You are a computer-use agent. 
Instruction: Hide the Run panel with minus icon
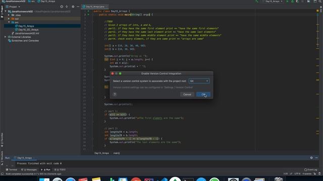(316, 158)
